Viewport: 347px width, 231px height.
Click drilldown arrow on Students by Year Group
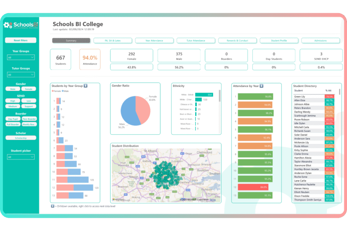(85, 86)
